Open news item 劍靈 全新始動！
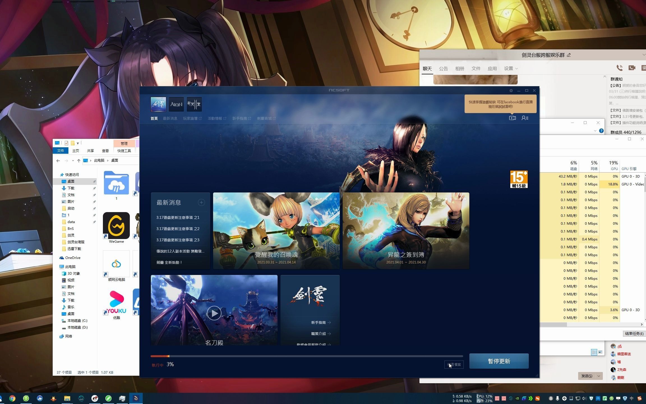This screenshot has height=404, width=646. coord(169,262)
